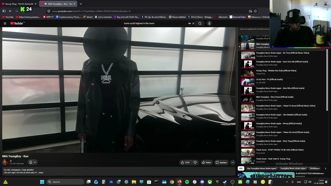The width and height of the screenshot is (331, 186).
Task: Open the bleach bookmark
Action: tap(88, 17)
